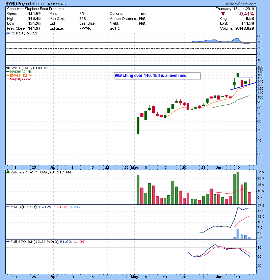Click the Low value 134.25
Viewport: 270px width, 280px height.
point(34,24)
